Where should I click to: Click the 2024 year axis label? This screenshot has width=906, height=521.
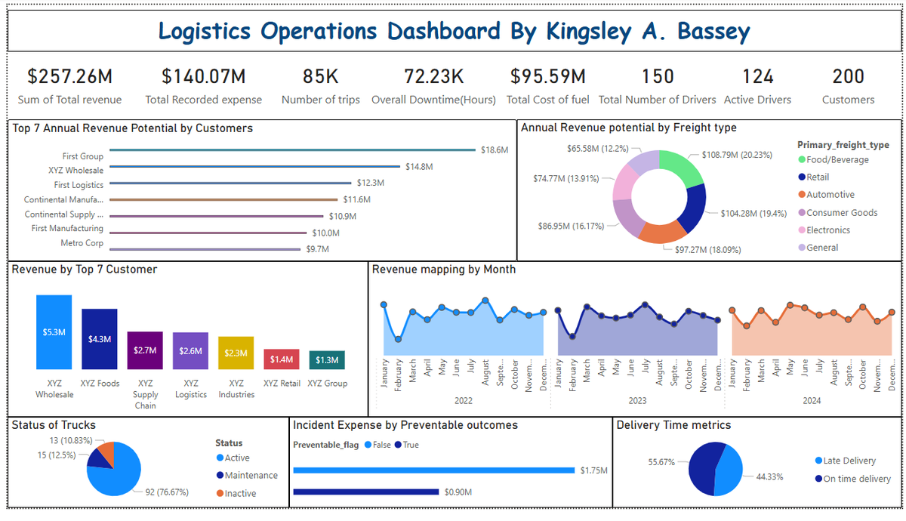812,401
